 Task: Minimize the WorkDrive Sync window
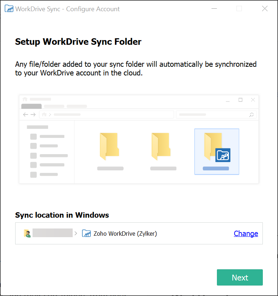[x=214, y=9]
